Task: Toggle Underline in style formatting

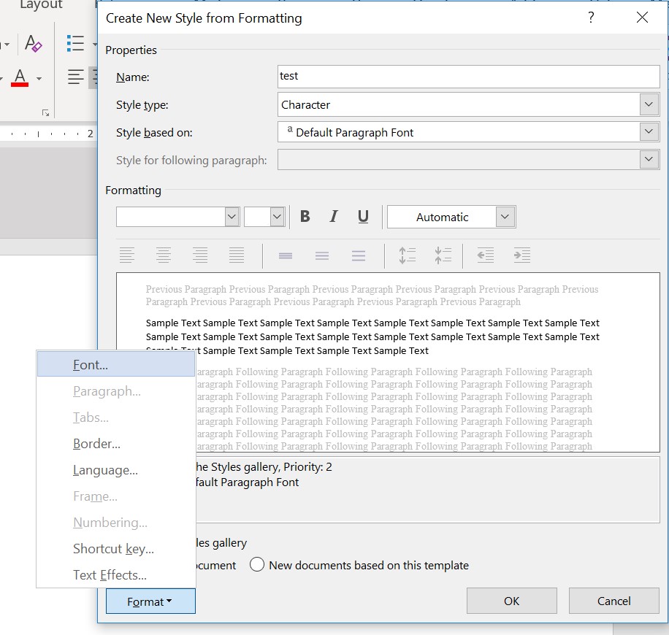Action: pyautogui.click(x=363, y=217)
